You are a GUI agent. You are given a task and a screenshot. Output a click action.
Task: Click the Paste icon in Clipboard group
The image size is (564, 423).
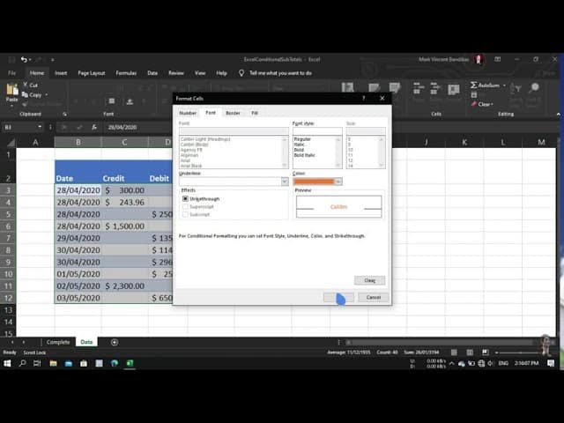pos(11,93)
